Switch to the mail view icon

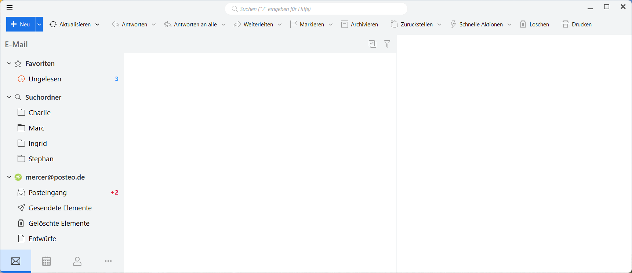tap(16, 261)
